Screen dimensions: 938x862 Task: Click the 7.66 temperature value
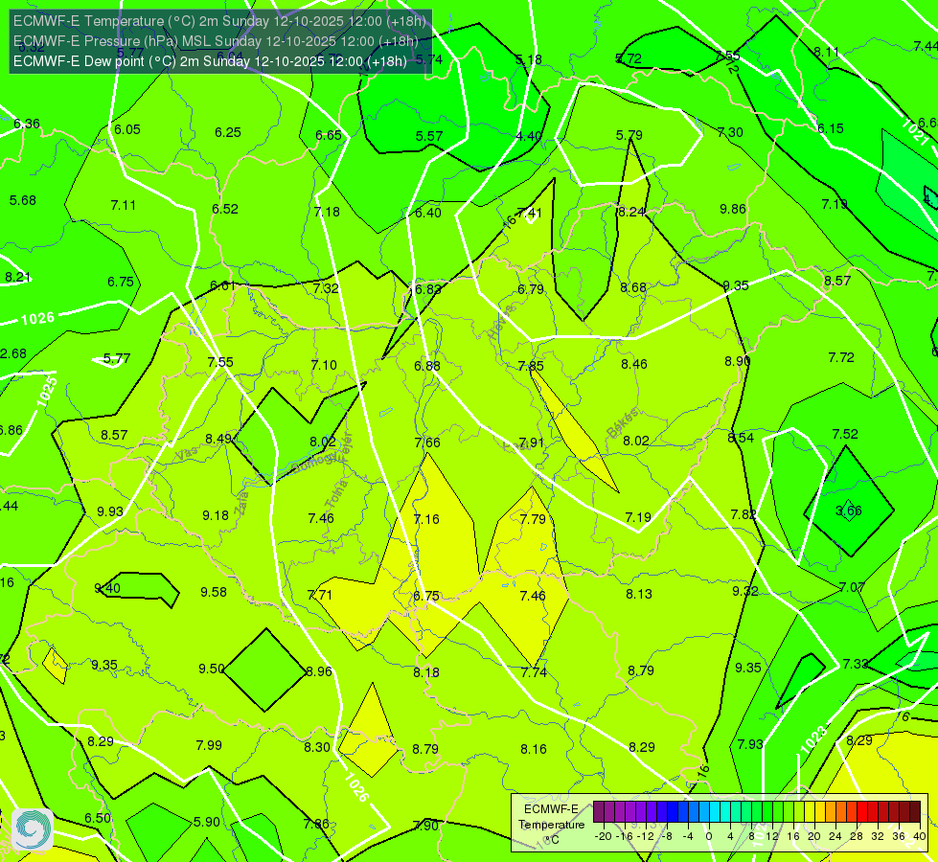coord(427,442)
